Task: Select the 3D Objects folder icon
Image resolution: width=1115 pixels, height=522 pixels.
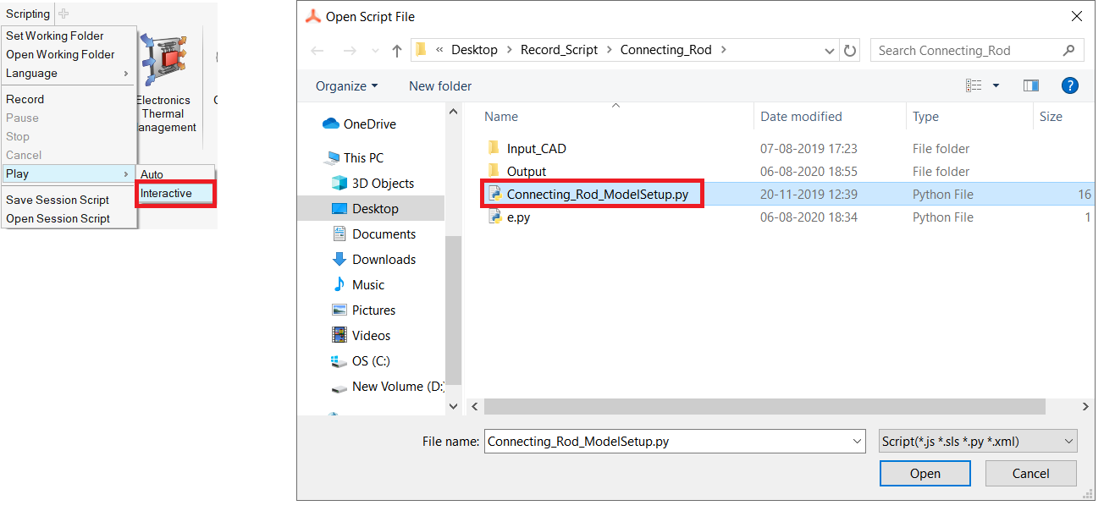Action: tap(339, 184)
